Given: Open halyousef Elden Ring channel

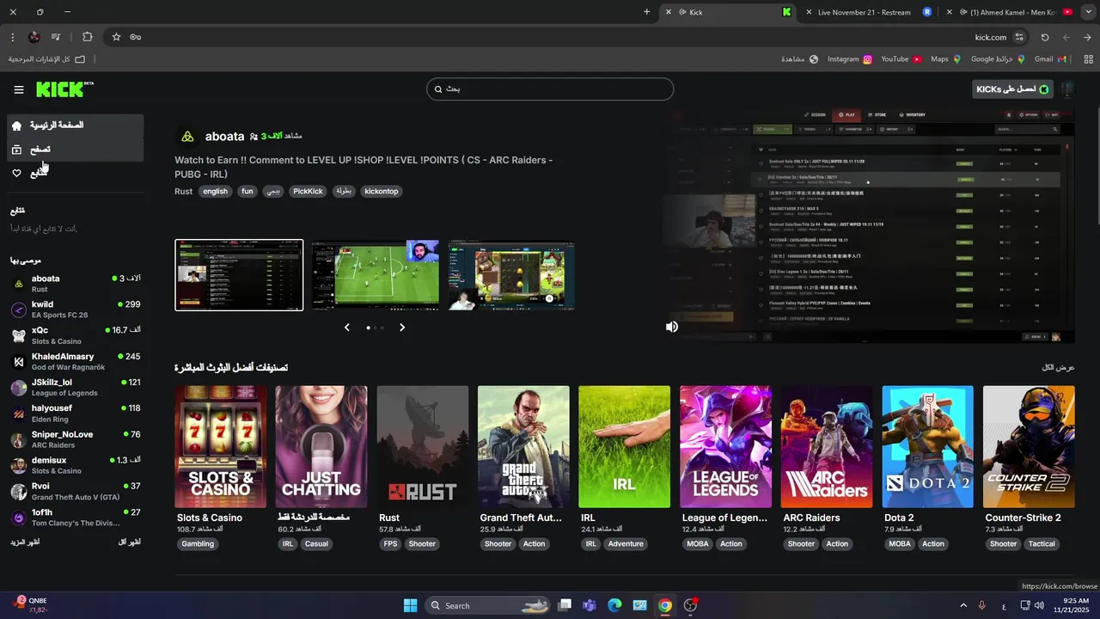Looking at the screenshot, I should pos(75,414).
